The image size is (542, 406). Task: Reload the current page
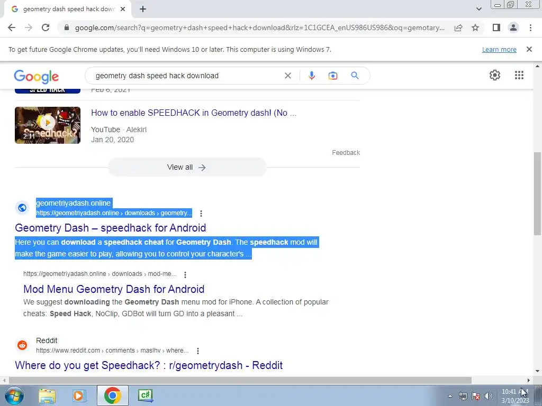(x=46, y=27)
